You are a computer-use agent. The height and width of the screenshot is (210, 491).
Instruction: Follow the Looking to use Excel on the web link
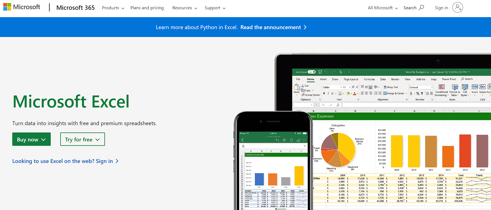point(65,161)
